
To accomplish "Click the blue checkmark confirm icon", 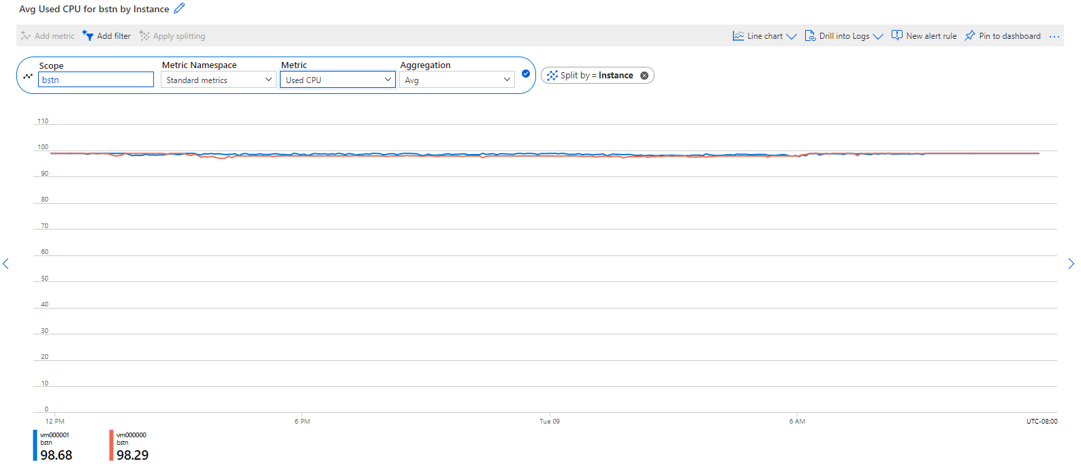I will [526, 74].
